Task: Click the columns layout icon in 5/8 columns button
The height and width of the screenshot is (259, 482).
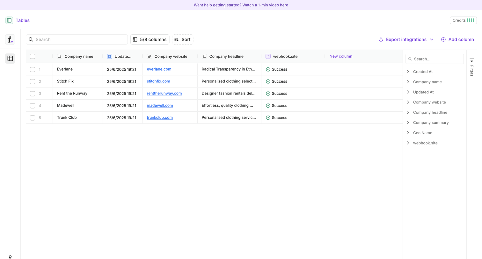Action: pos(135,39)
